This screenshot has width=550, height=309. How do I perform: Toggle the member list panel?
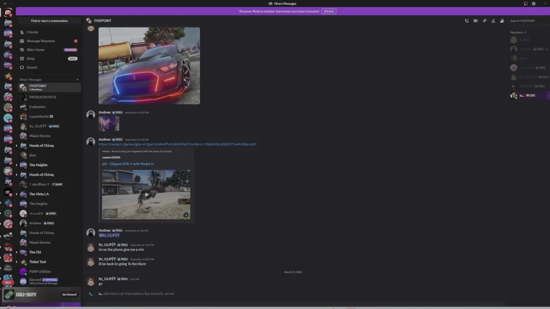point(502,21)
